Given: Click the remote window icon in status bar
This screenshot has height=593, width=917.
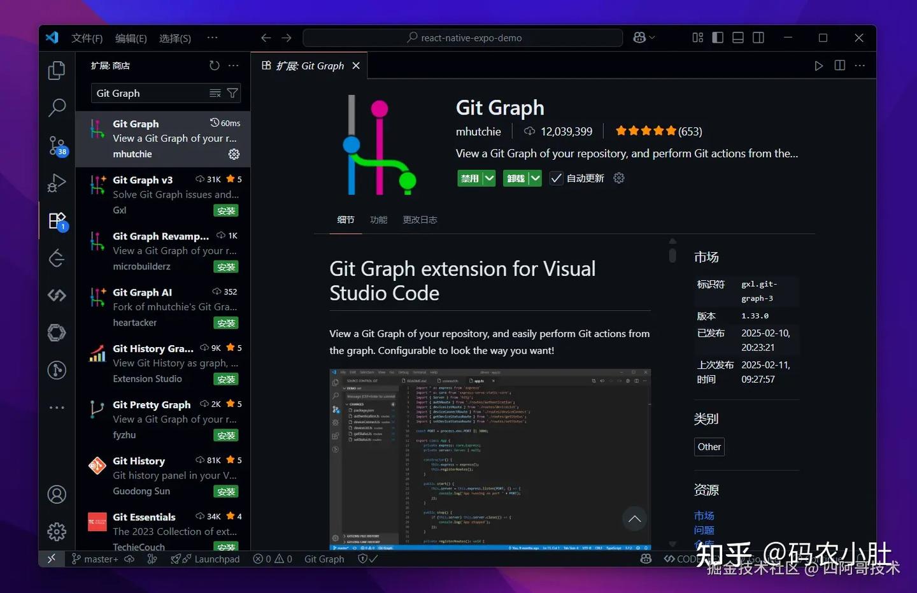Looking at the screenshot, I should pyautogui.click(x=52, y=559).
